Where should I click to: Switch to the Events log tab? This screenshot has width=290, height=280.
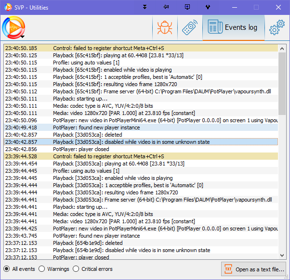coord(233,28)
